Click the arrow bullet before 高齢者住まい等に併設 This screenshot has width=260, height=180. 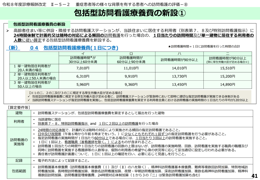(8, 31)
